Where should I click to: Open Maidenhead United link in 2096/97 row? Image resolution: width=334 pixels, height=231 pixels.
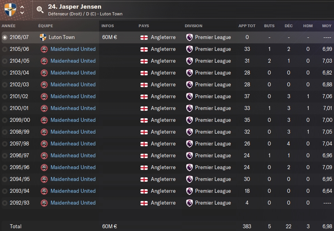tap(73, 155)
